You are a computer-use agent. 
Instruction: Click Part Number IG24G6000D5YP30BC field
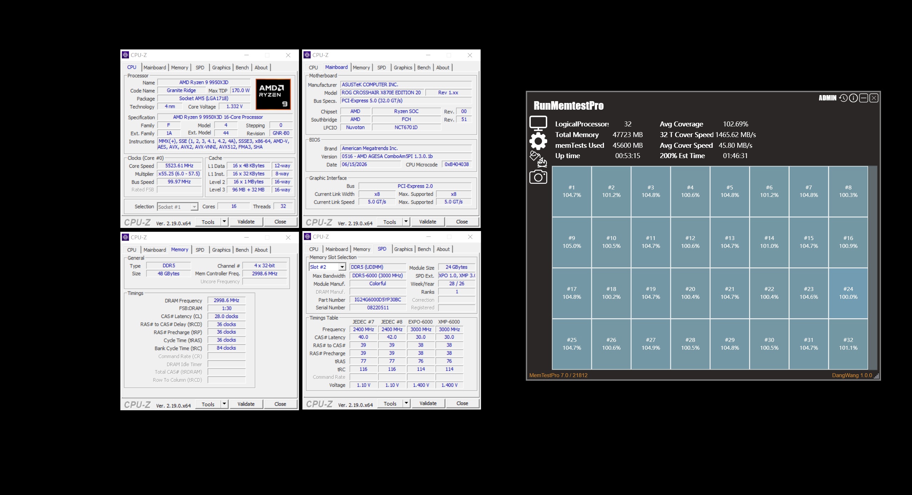point(378,300)
